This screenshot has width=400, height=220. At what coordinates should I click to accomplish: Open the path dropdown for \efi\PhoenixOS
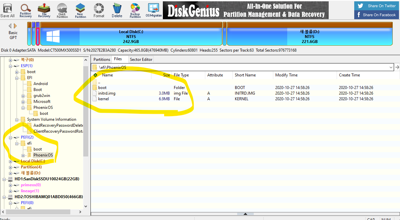click(x=391, y=67)
